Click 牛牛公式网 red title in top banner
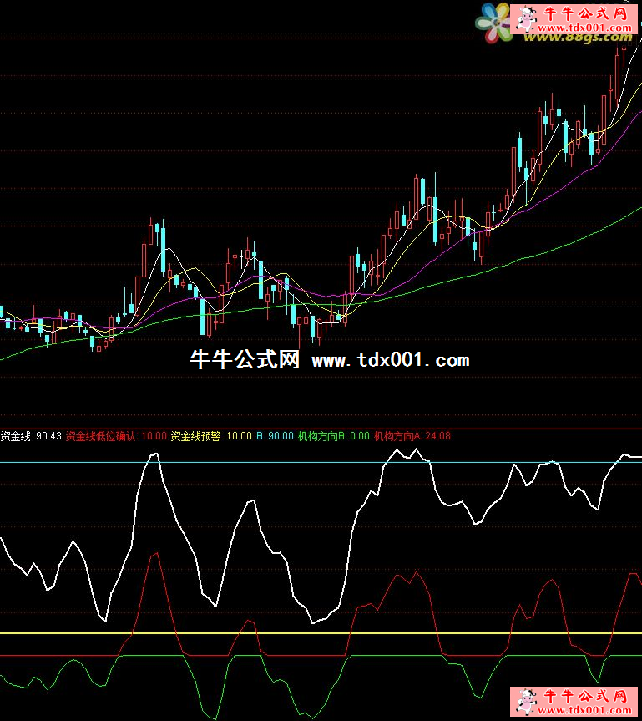This screenshot has width=642, height=721. (584, 13)
